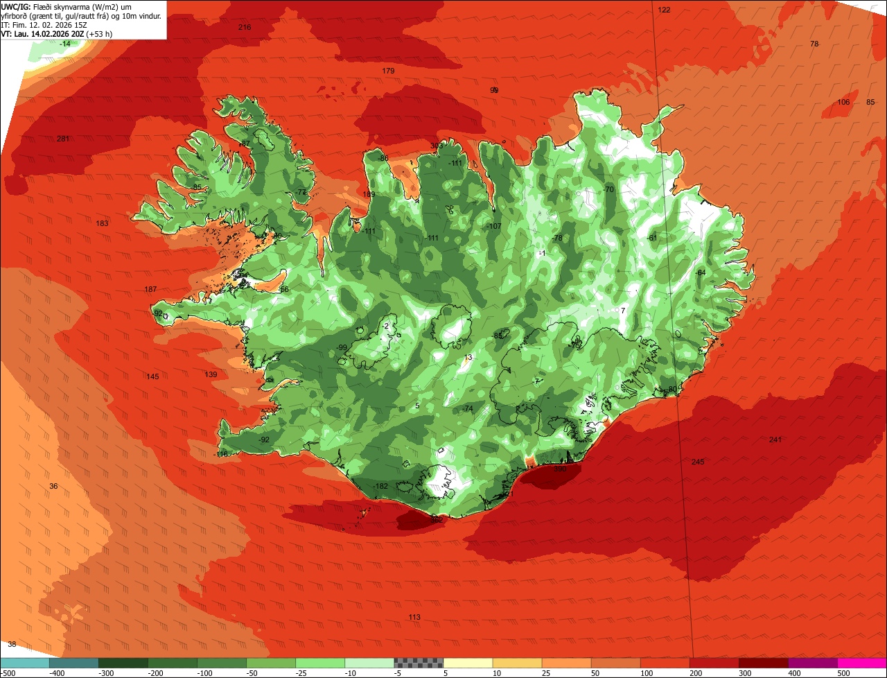Viewport: 887px width, 678px height.
Task: Click the map value -14
Action: [64, 44]
